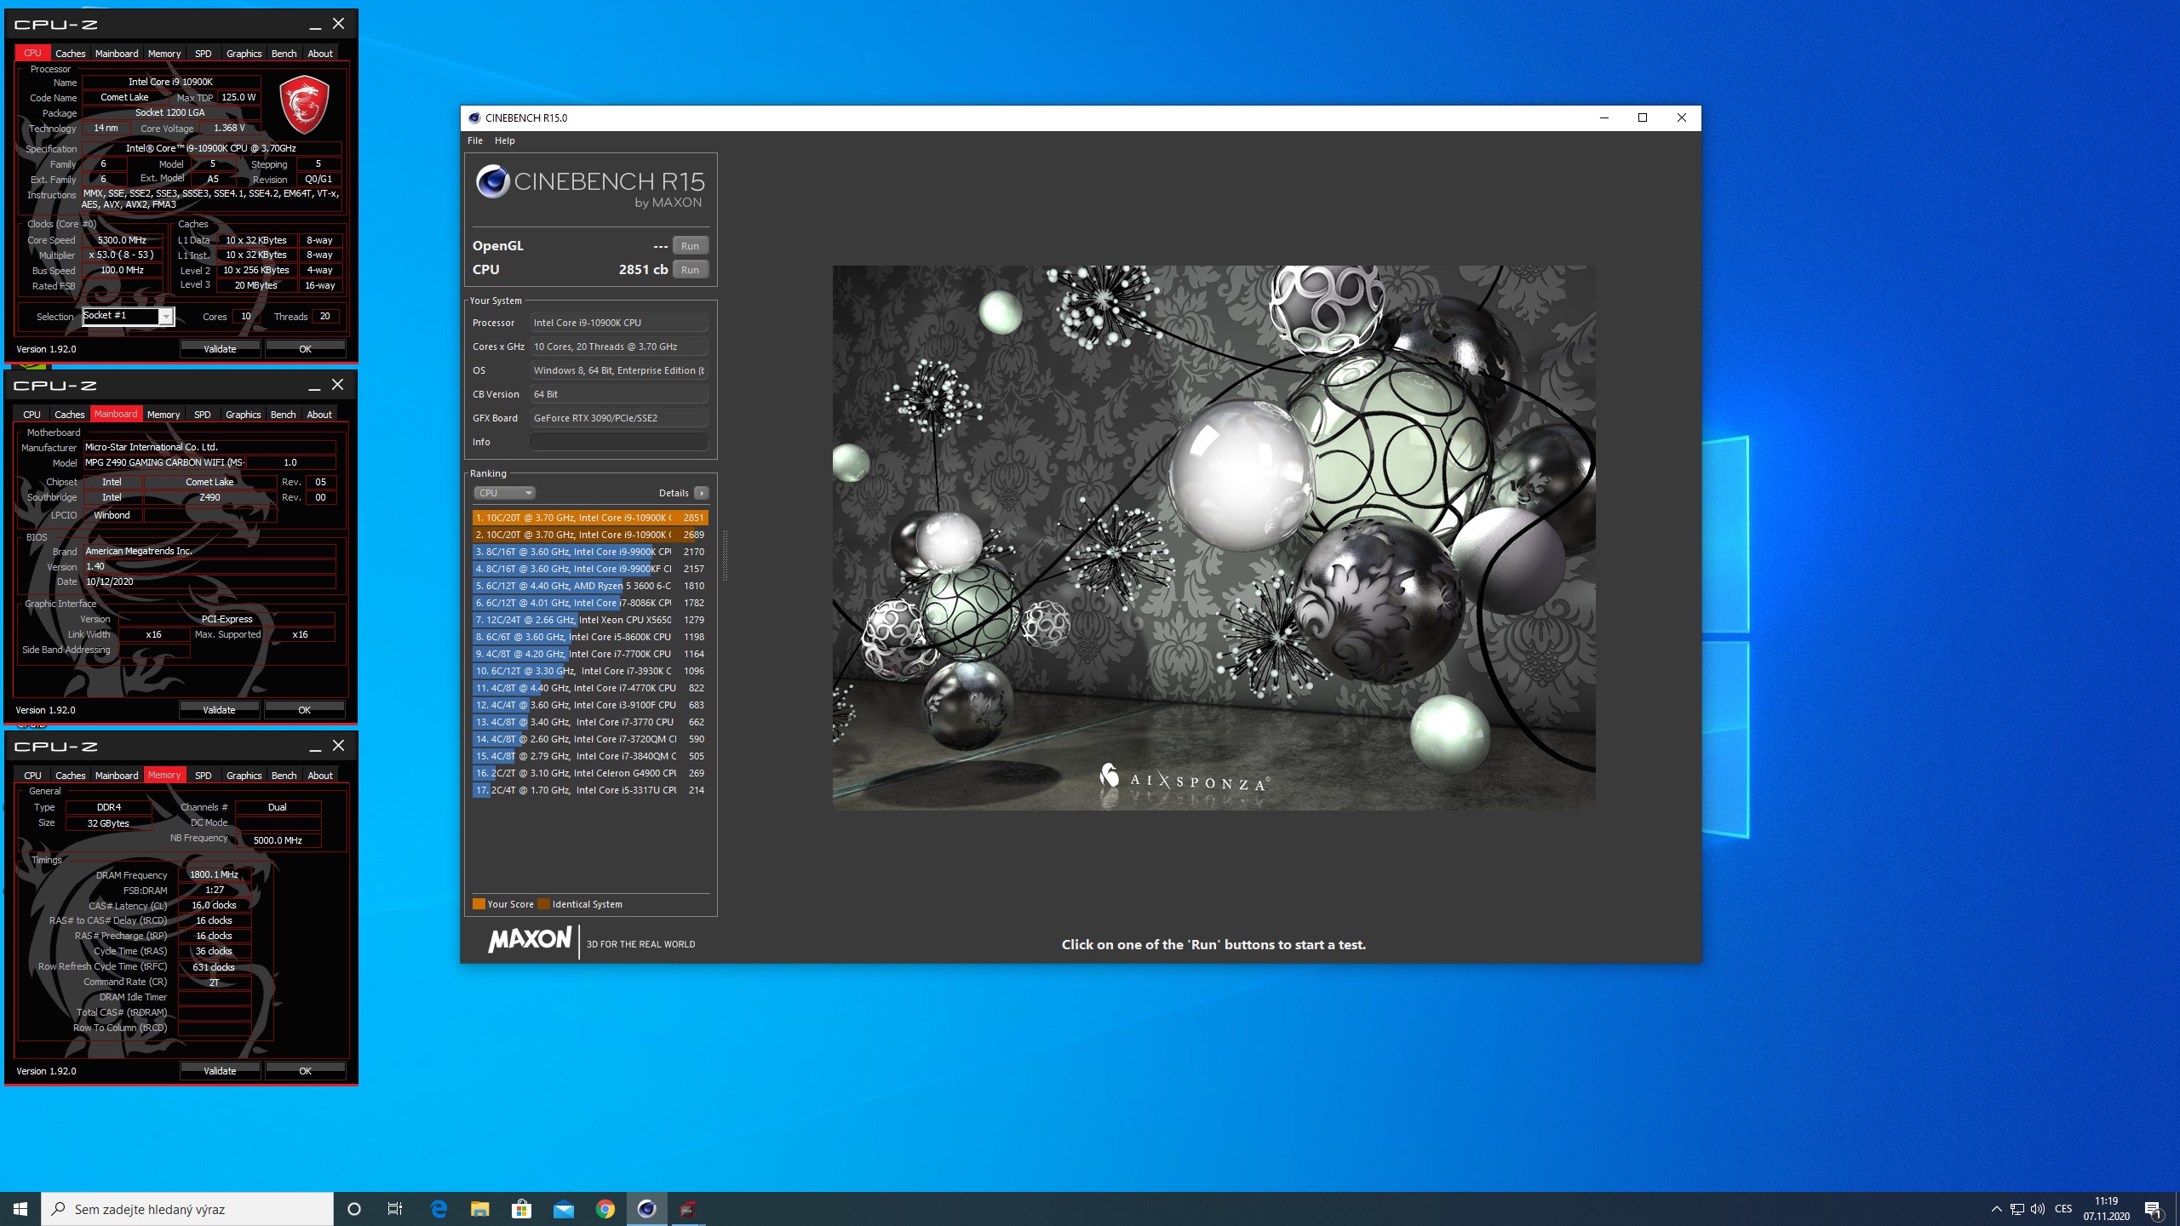This screenshot has height=1226, width=2180.
Task: Click CES input language indicator
Action: pyautogui.click(x=2063, y=1209)
